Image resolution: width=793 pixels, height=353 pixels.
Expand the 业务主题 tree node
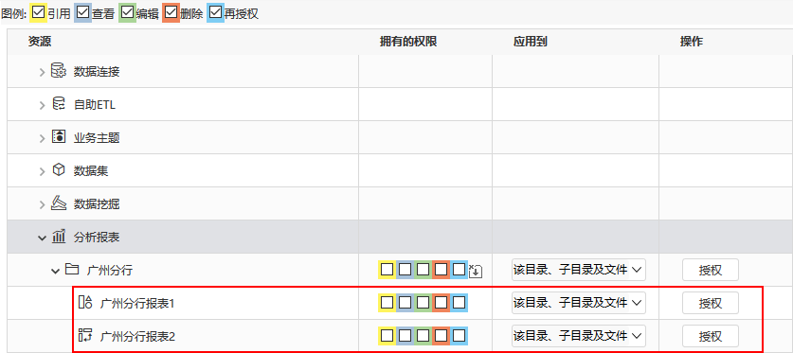42,138
